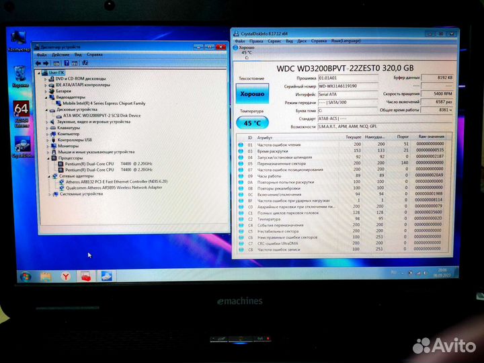Open the Windows Start button
The width and height of the screenshot is (484, 363).
(x=26, y=276)
